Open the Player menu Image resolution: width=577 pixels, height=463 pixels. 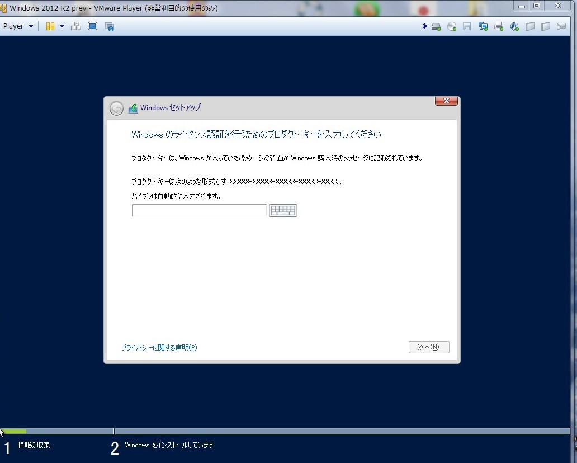pyautogui.click(x=12, y=26)
